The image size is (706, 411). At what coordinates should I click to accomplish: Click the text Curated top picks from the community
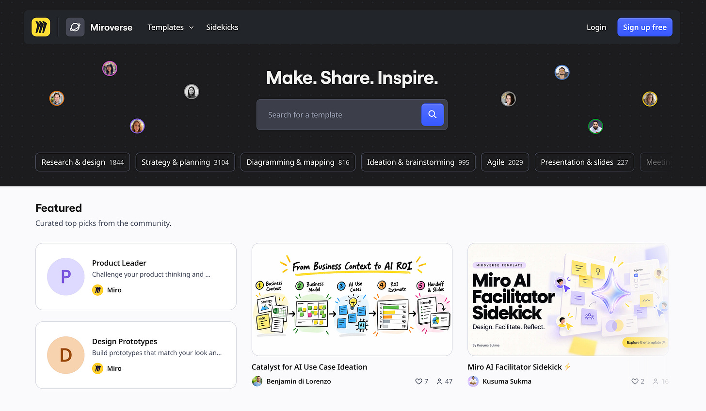(103, 223)
